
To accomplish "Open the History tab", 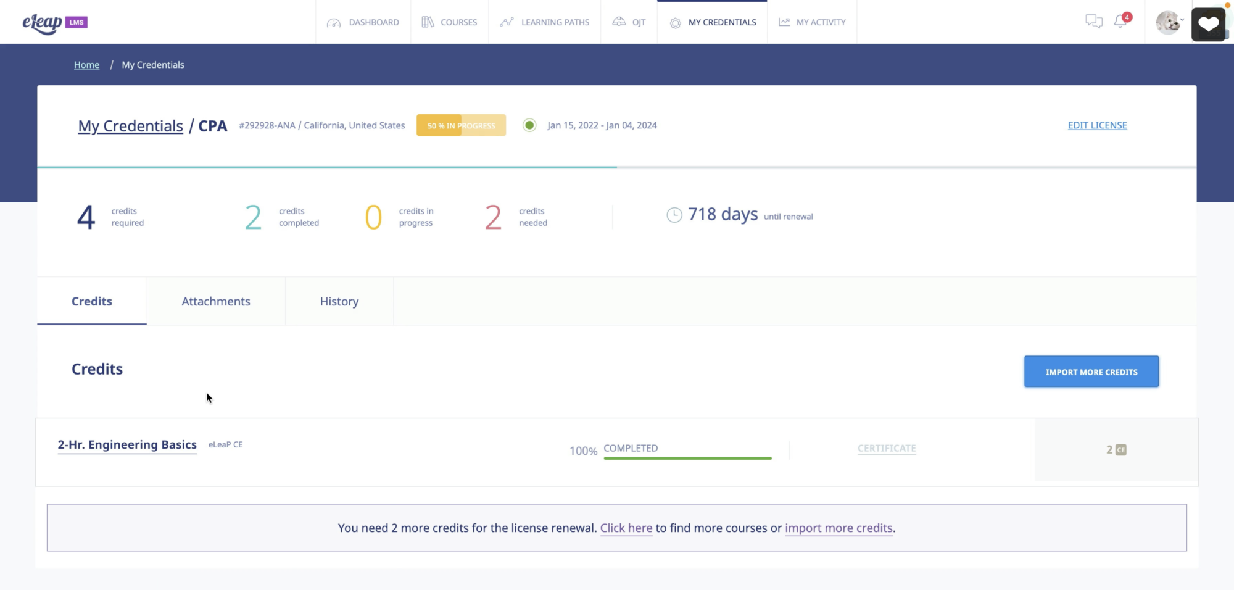I will pyautogui.click(x=339, y=301).
